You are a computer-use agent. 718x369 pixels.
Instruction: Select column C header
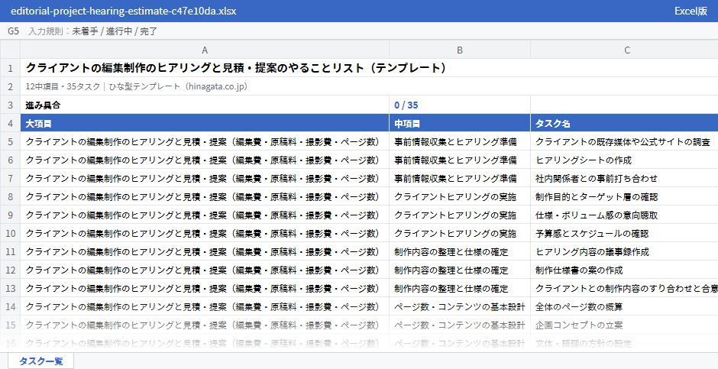pyautogui.click(x=624, y=50)
